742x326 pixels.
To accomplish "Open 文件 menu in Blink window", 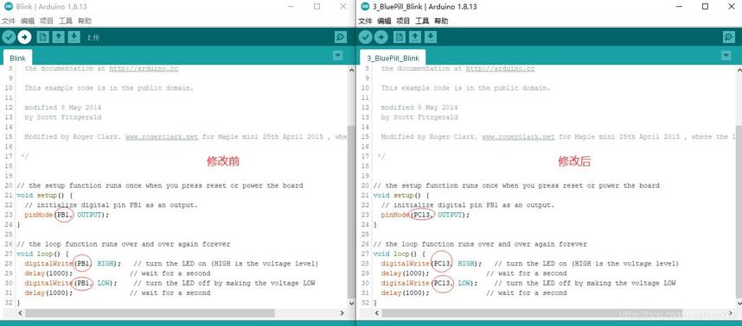I will click(9, 21).
